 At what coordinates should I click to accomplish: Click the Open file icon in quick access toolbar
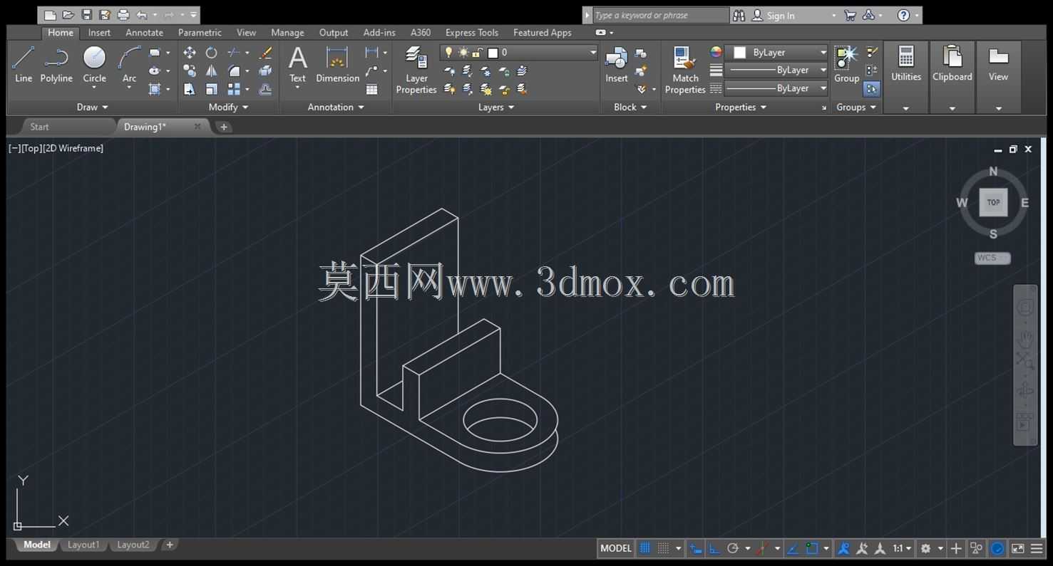[x=68, y=15]
